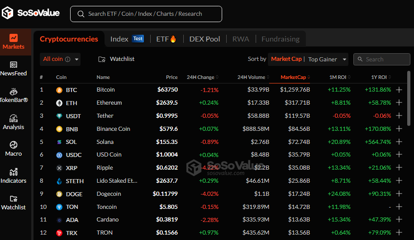
Task: Expand the Top Gainer sort dropdown arrow
Action: tap(344, 59)
